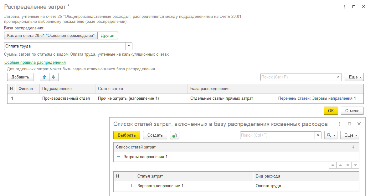This screenshot has width=370, height=196.
Task: Collapse the Затраты направления 1 row
Action: pyautogui.click(x=119, y=157)
